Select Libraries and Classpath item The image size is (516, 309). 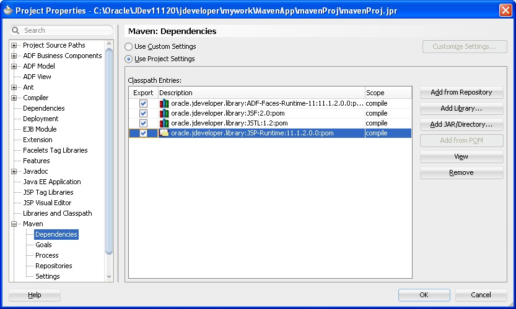point(57,213)
